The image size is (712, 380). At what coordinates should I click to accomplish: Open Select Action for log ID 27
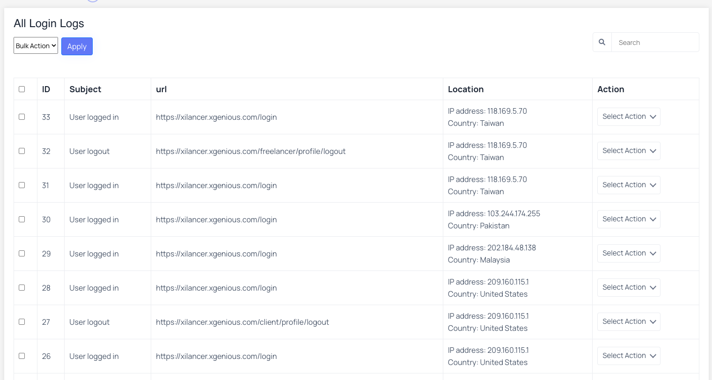pyautogui.click(x=629, y=322)
